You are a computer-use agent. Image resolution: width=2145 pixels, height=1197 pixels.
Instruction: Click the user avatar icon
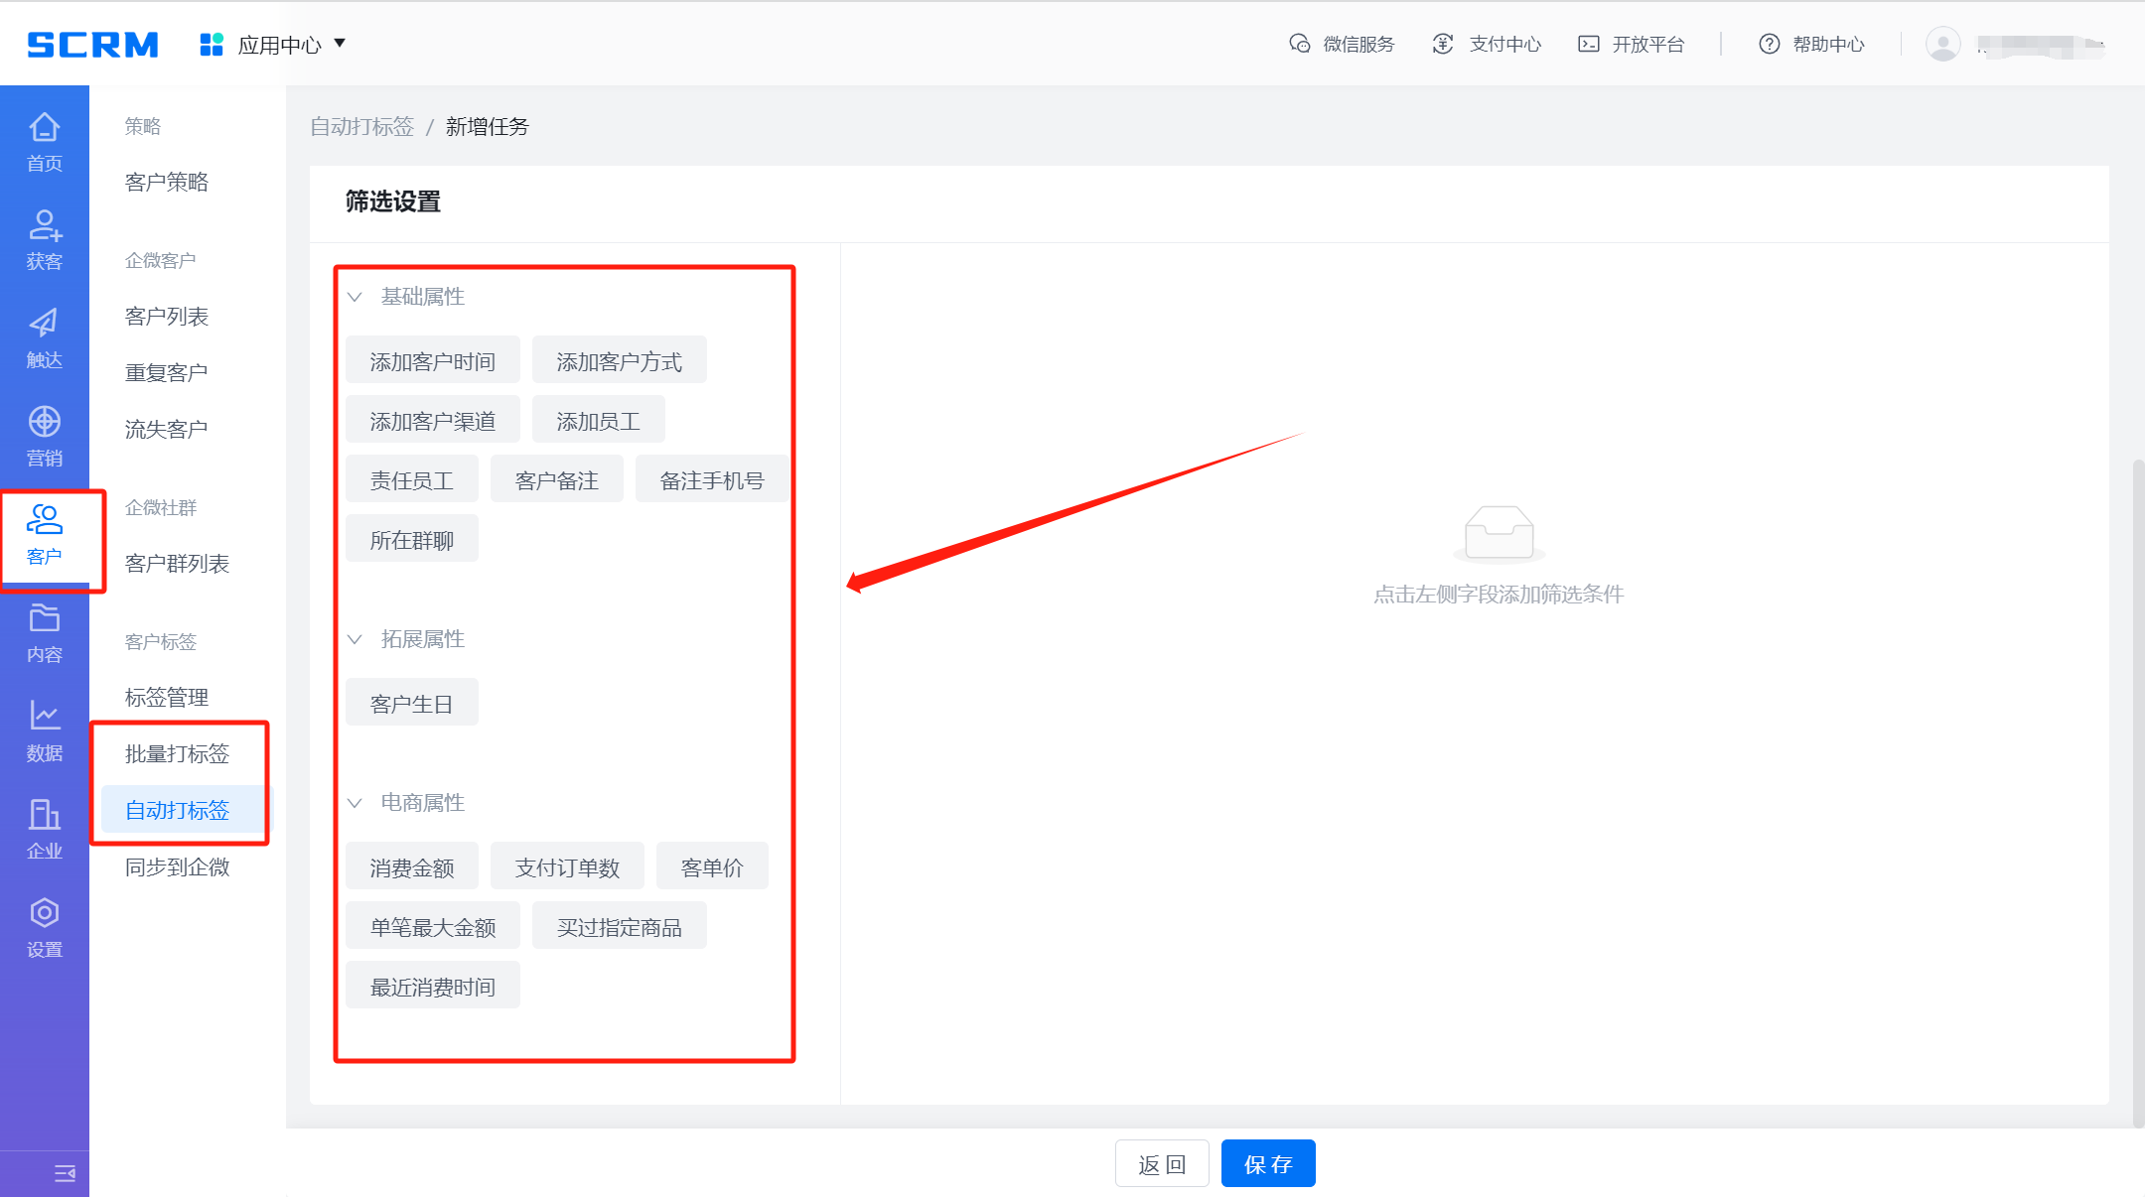[x=1942, y=44]
